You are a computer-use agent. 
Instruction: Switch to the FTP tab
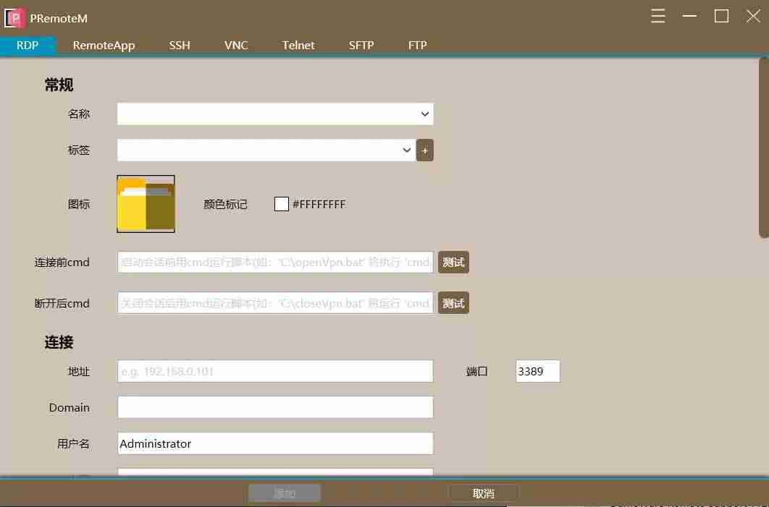pyautogui.click(x=417, y=45)
